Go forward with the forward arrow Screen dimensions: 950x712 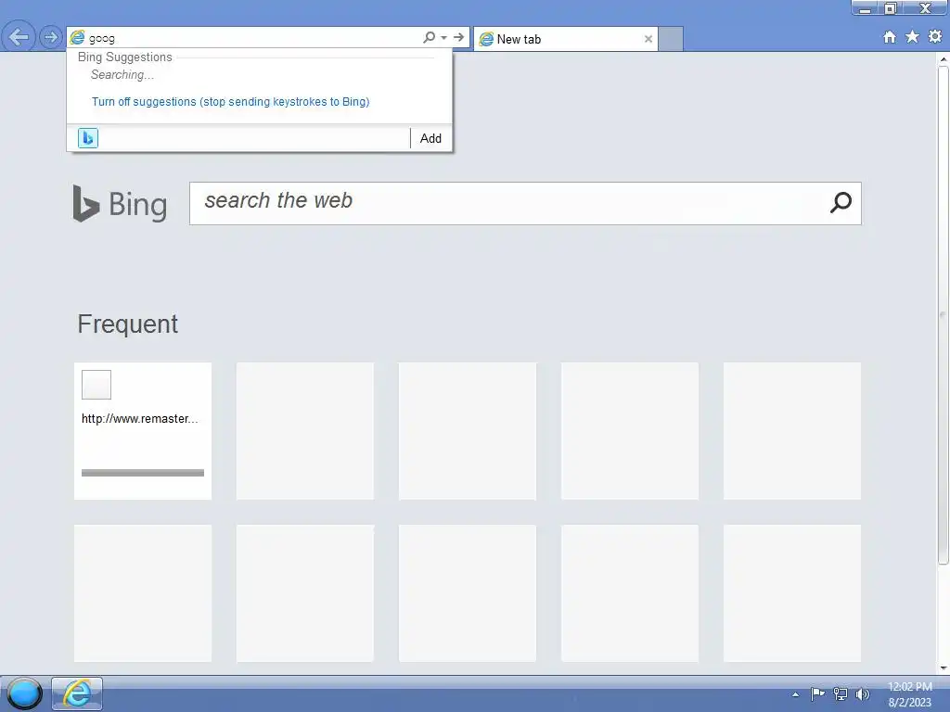[51, 37]
